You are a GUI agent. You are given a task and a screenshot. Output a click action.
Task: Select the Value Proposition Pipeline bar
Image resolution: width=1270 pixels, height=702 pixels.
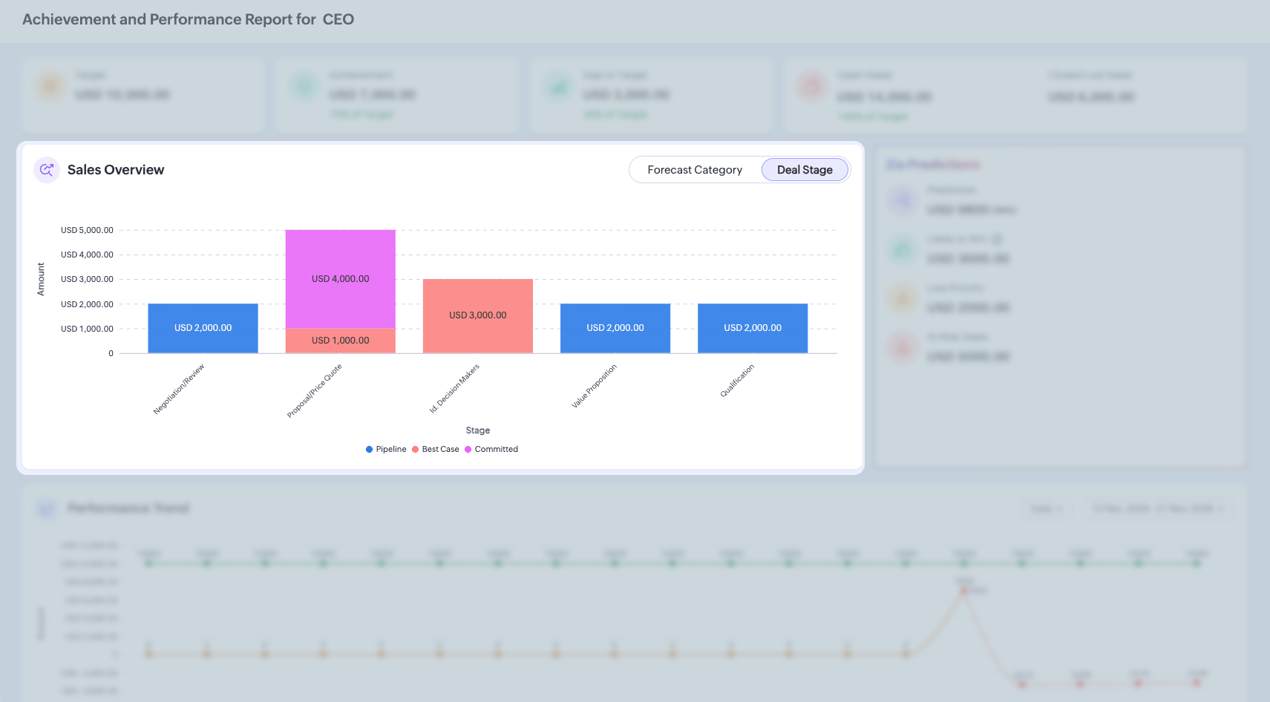coord(615,328)
